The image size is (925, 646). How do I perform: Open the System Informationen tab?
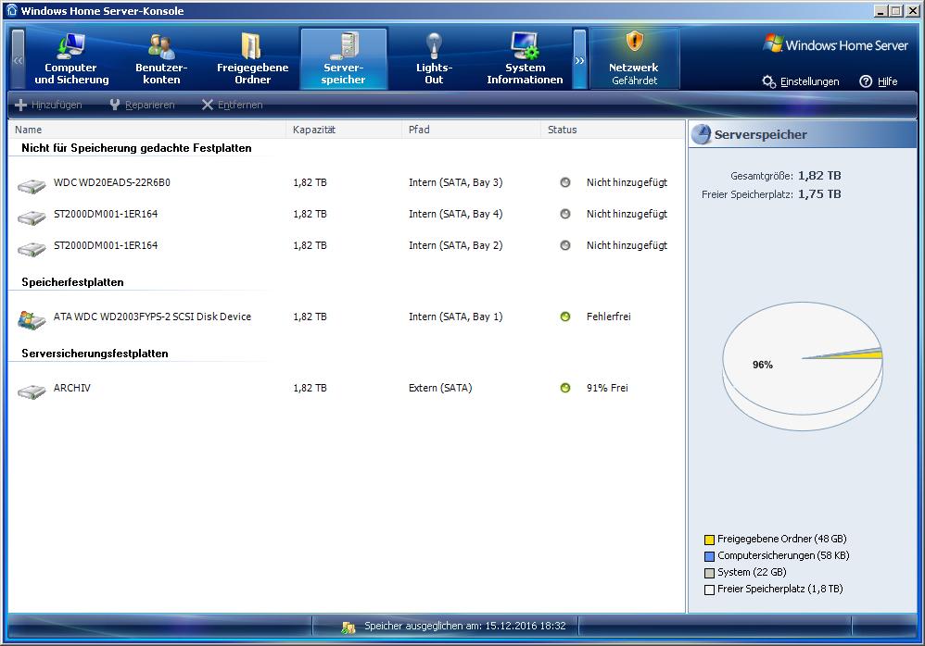[525, 59]
